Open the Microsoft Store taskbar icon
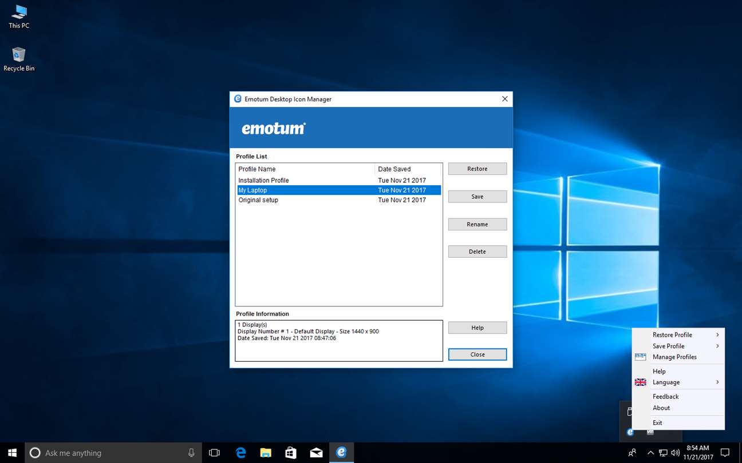 291,452
